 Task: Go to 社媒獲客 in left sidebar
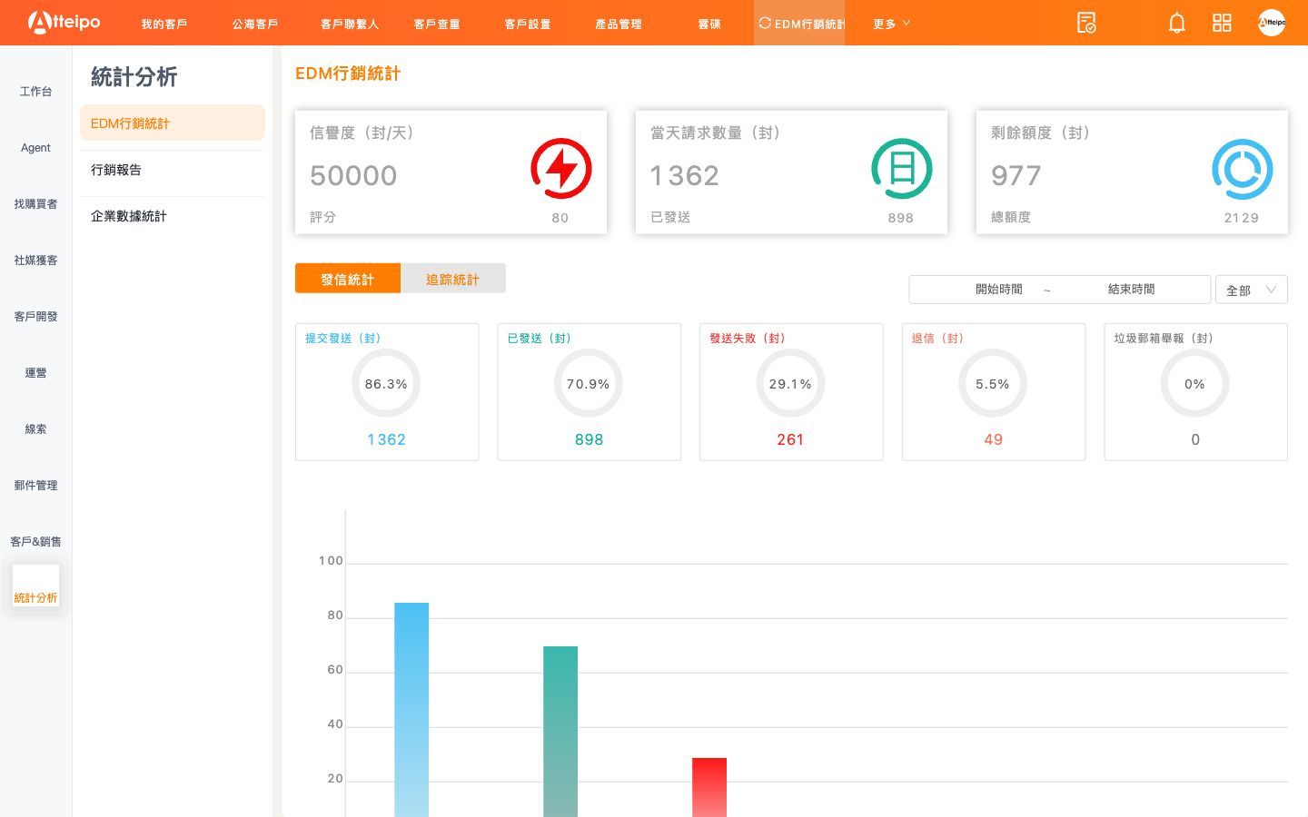point(36,260)
